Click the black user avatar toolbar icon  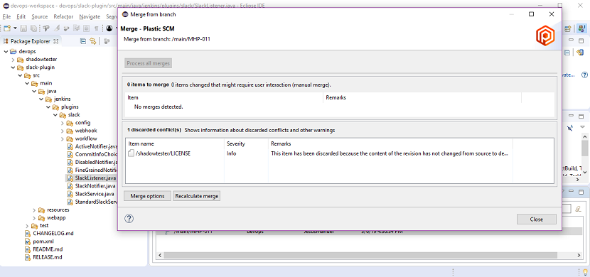(x=109, y=28)
